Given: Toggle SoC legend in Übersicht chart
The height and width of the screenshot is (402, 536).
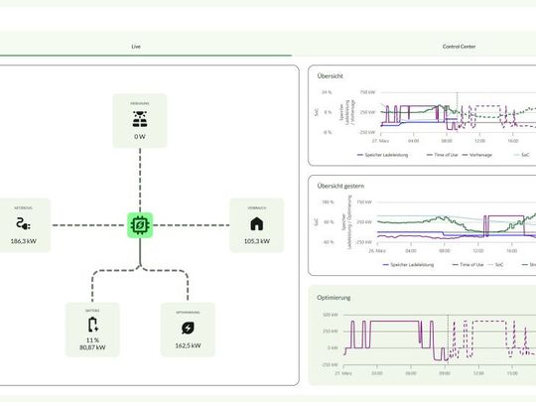Looking at the screenshot, I should pos(522,155).
